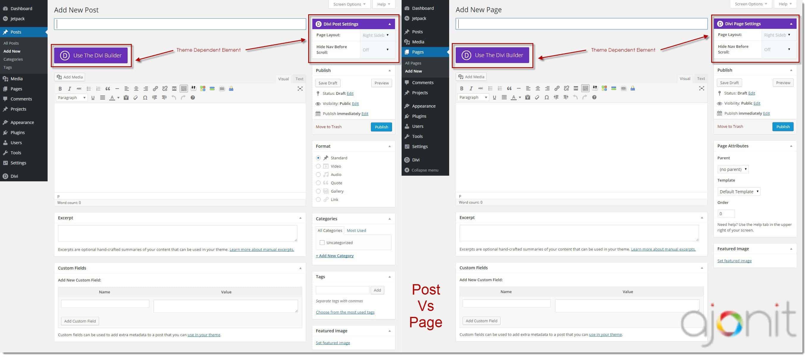Select Video post format
The width and height of the screenshot is (807, 357).
(x=318, y=166)
